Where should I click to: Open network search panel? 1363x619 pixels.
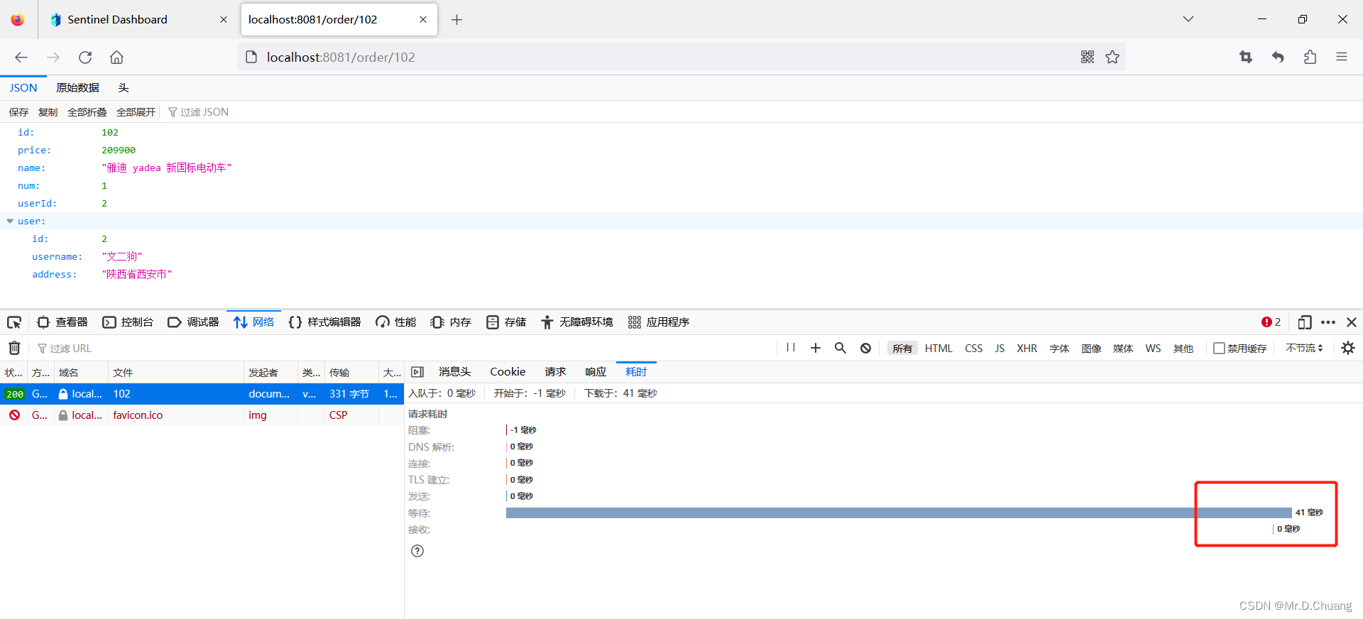[x=841, y=348]
